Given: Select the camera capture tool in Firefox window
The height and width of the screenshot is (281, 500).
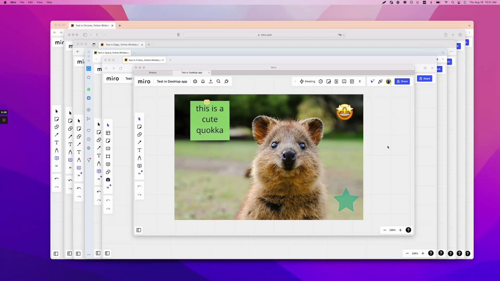Looking at the screenshot, I should point(108,180).
